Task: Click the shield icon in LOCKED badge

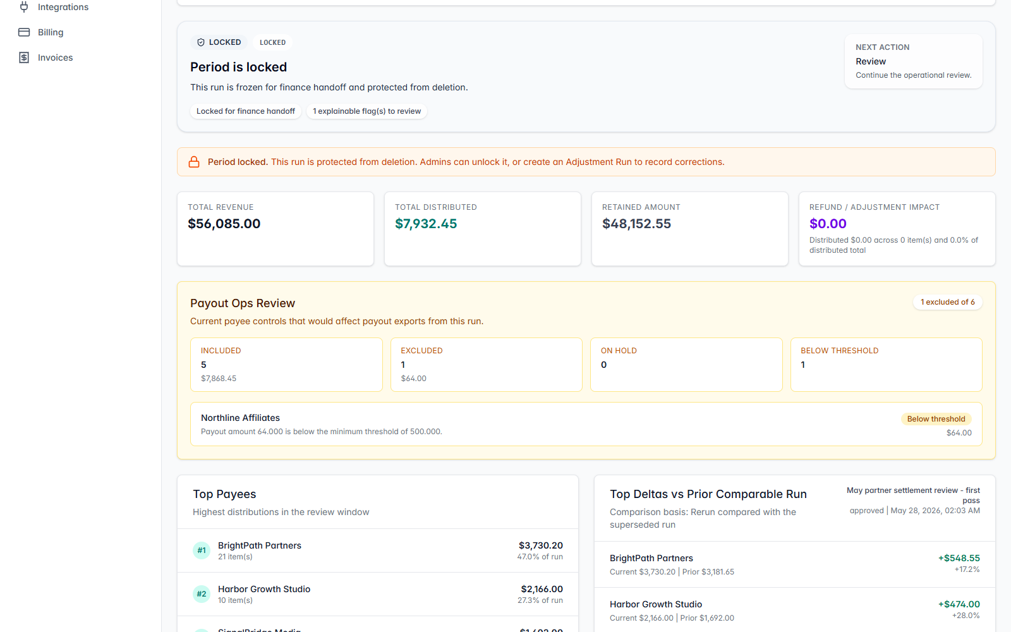Action: tap(201, 42)
